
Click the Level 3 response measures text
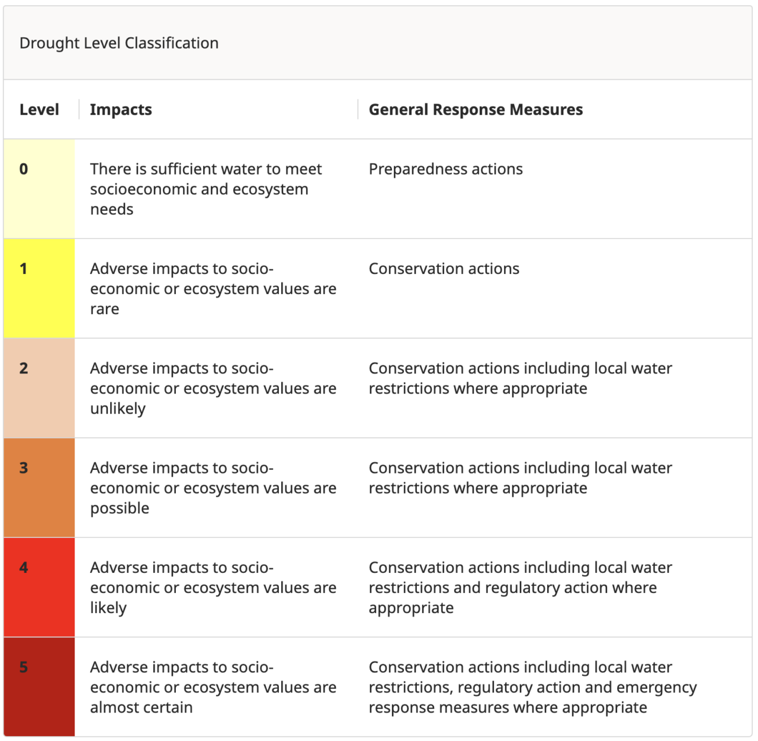[520, 478]
